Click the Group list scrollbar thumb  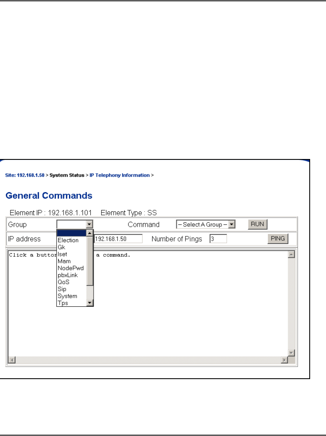tap(90, 261)
